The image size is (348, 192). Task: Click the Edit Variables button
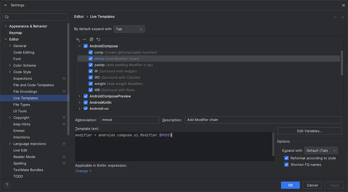point(309,131)
